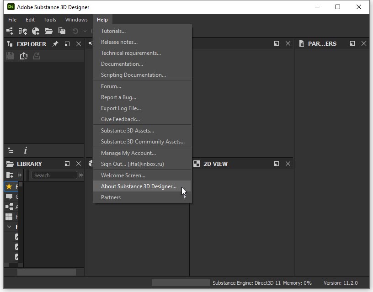This screenshot has height=292, width=373.
Task: Open Release notes... entry
Action: click(x=142, y=42)
